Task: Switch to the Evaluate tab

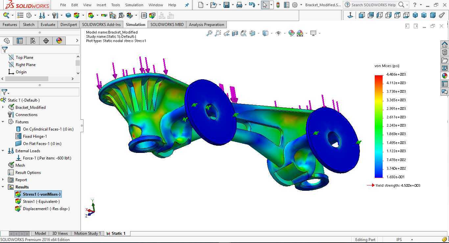Action: (x=48, y=25)
